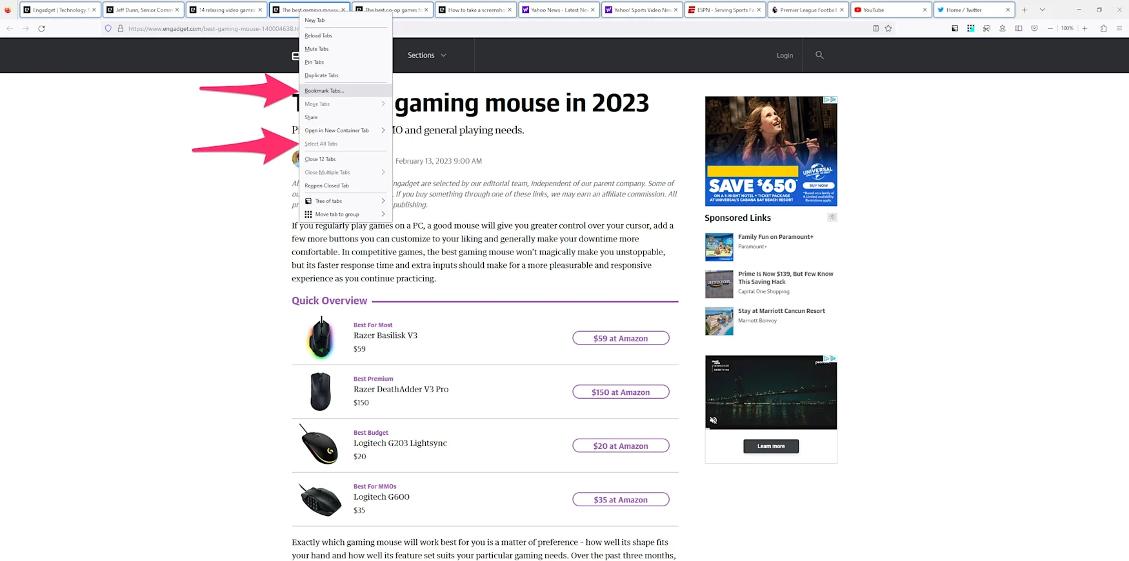Screen dimensions: 1129x561
Task: Select Close 12 Tabs menu entry
Action: point(345,159)
